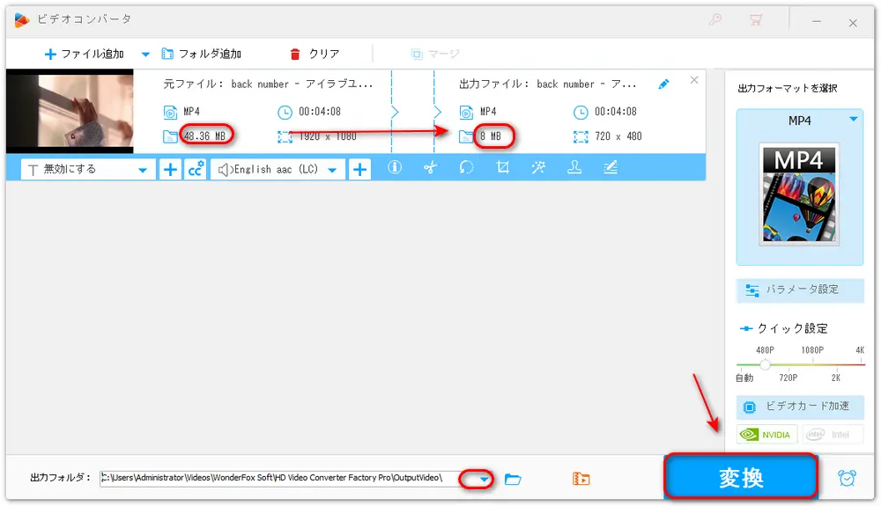Start conversion with 変換 button
Viewport: 881px width, 506px height.
coord(741,477)
